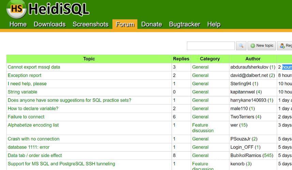Visit the Bugtracker menu item
Screen dimensions: 292x170
(185, 24)
